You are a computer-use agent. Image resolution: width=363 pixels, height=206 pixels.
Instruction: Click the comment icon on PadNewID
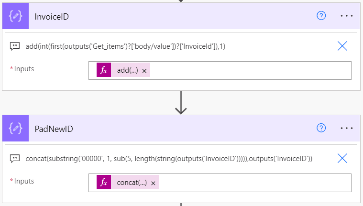[15, 158]
